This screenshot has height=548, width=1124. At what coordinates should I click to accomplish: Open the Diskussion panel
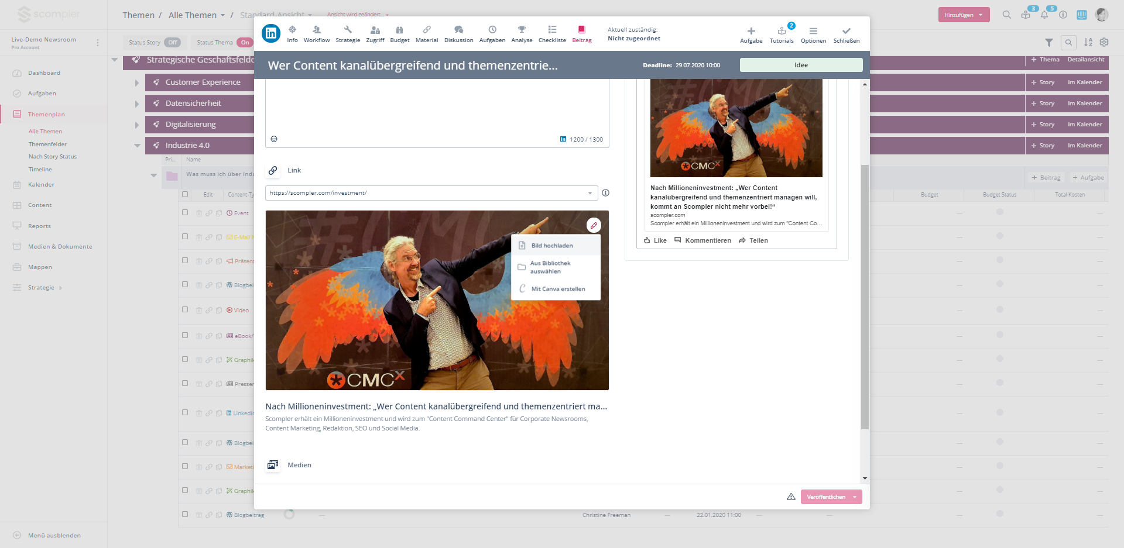458,30
